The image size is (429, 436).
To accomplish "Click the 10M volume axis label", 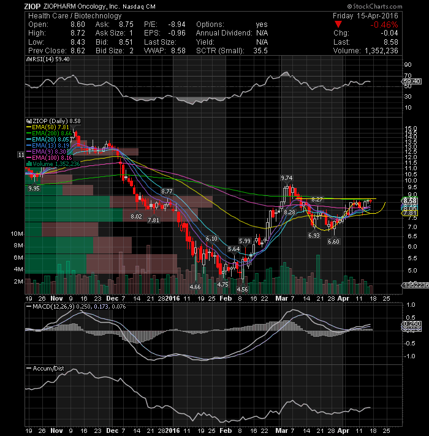I will (x=17, y=233).
